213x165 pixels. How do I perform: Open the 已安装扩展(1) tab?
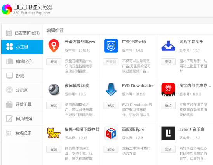pyautogui.click(x=22, y=33)
